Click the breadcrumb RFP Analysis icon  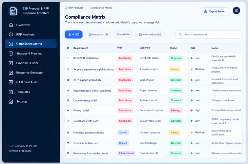click(66, 8)
